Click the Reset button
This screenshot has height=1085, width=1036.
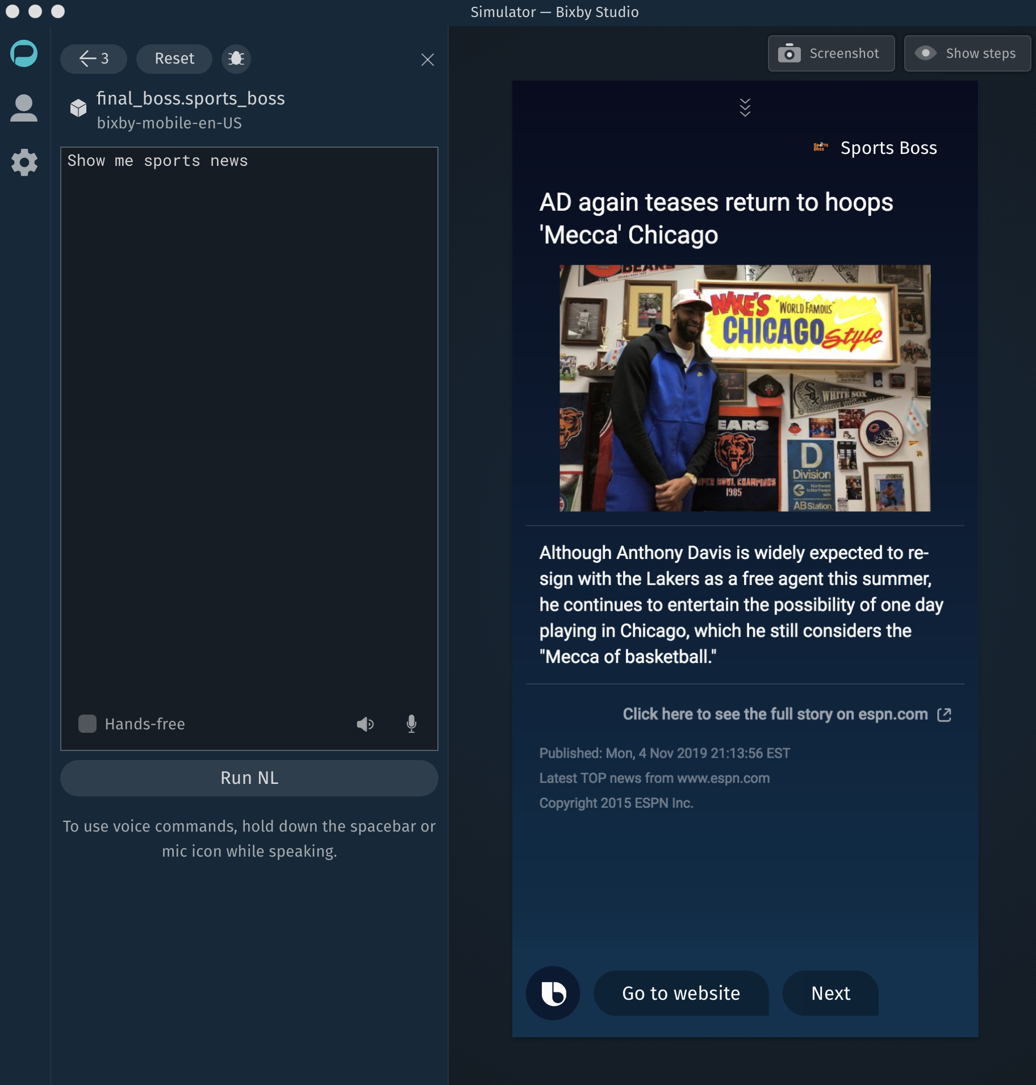pyautogui.click(x=174, y=59)
